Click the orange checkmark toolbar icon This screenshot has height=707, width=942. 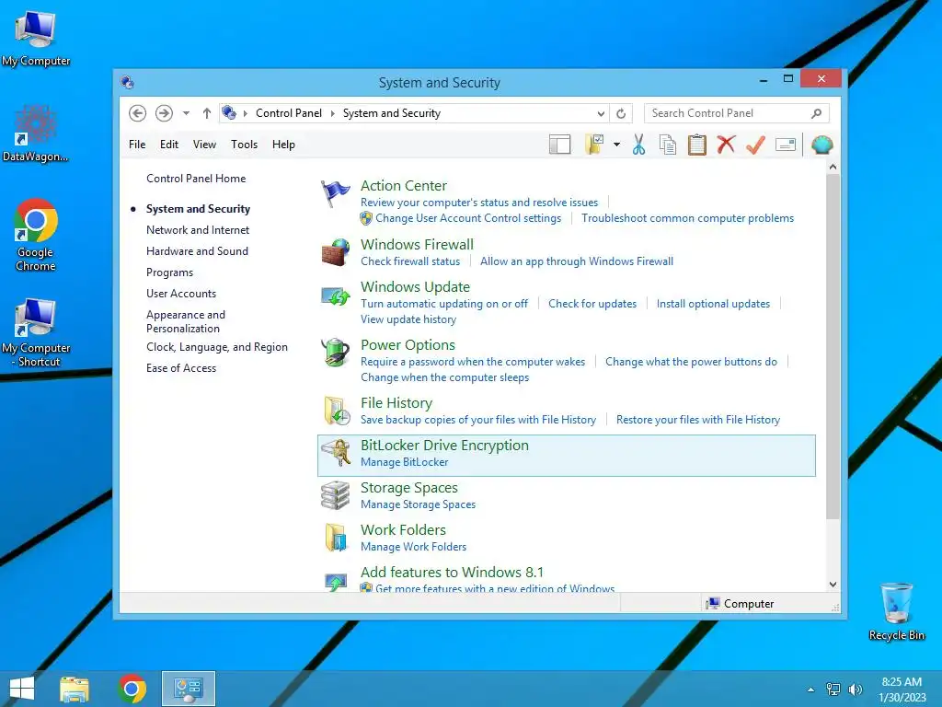tap(756, 145)
